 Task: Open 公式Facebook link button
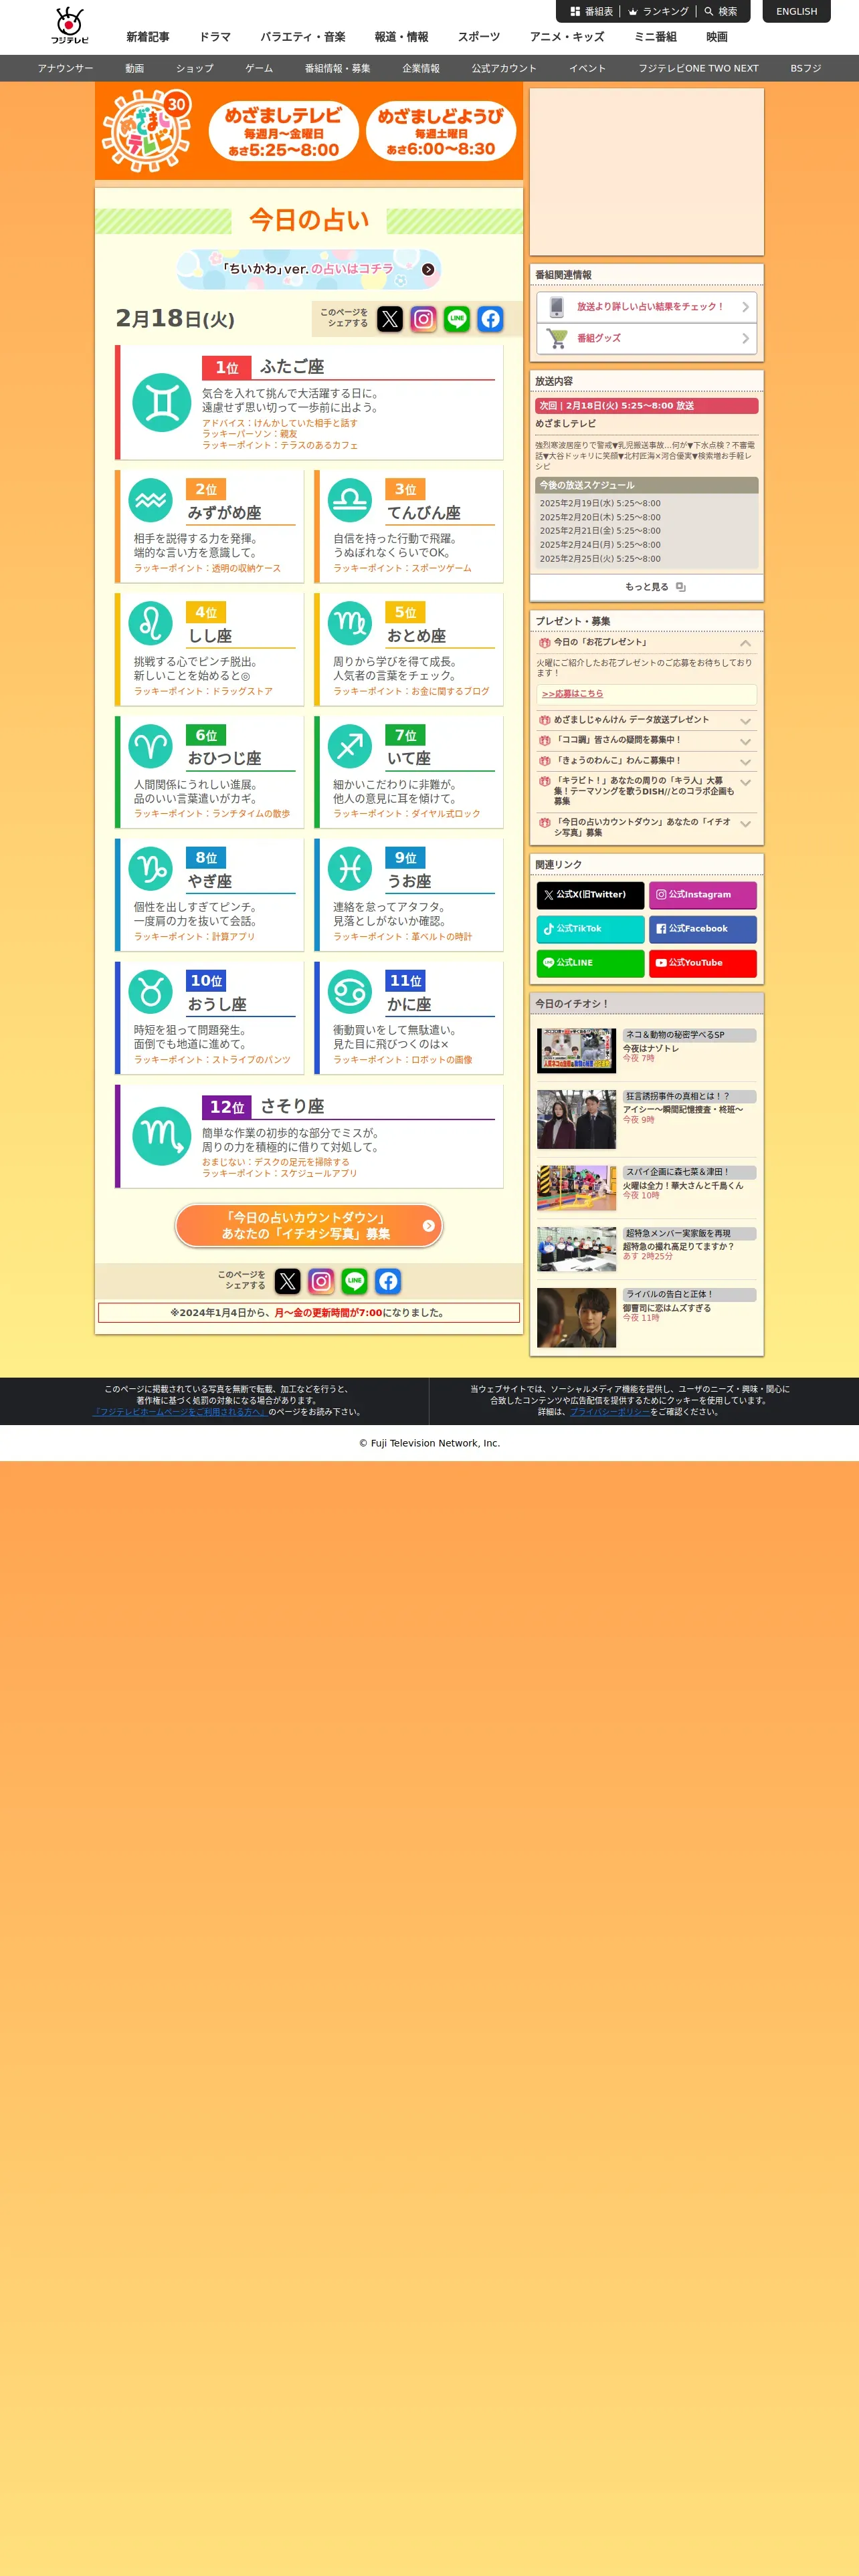[703, 929]
